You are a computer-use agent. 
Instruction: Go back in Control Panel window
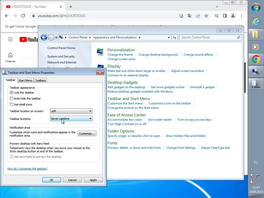coord(44,38)
